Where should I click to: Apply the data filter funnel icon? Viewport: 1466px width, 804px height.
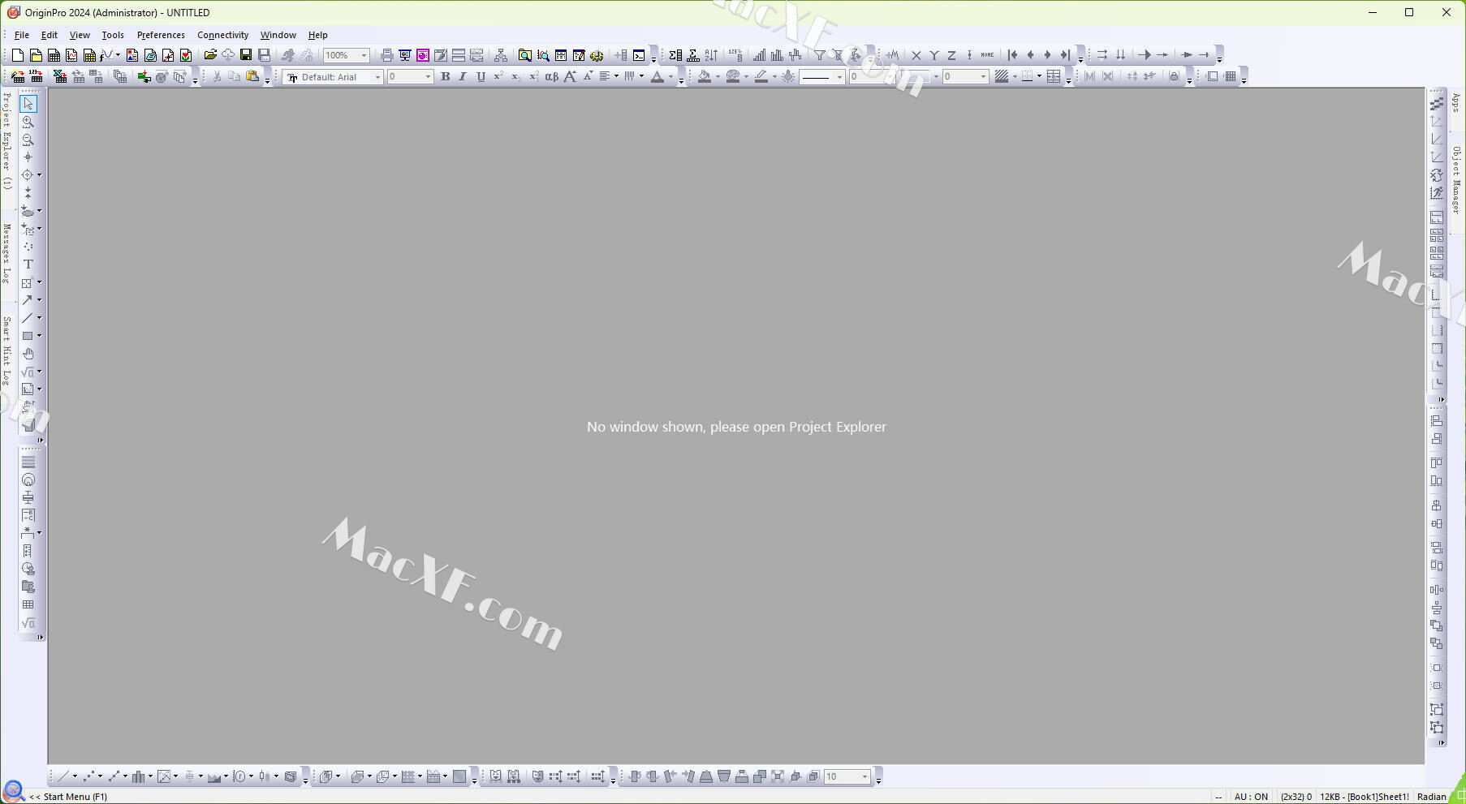pos(820,55)
